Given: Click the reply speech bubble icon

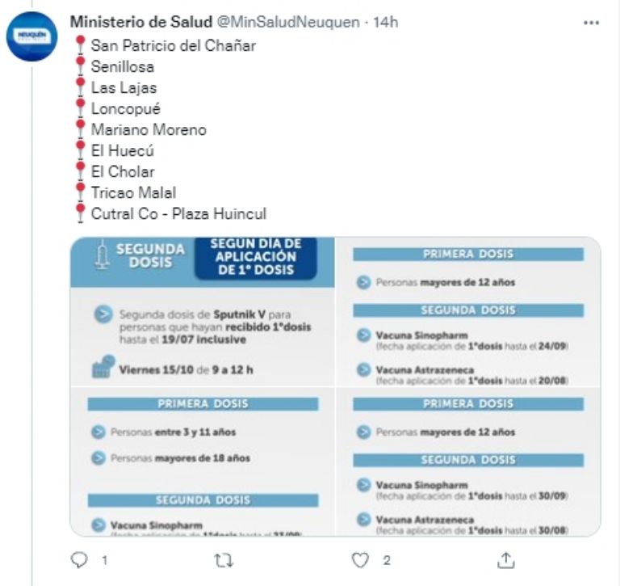Looking at the screenshot, I should 79,560.
